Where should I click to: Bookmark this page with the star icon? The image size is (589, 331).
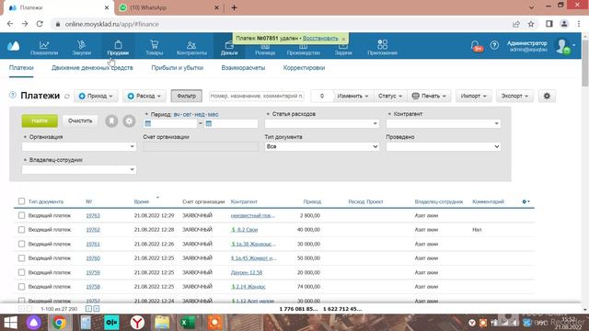click(531, 24)
